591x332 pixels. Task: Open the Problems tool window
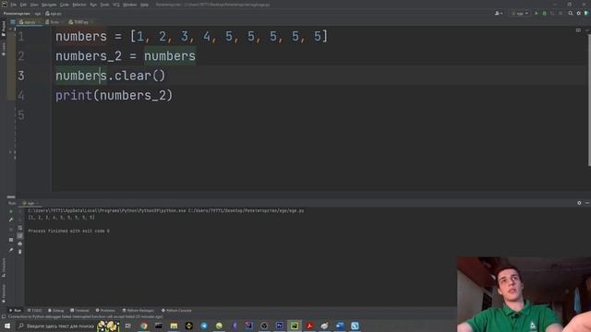pos(105,311)
